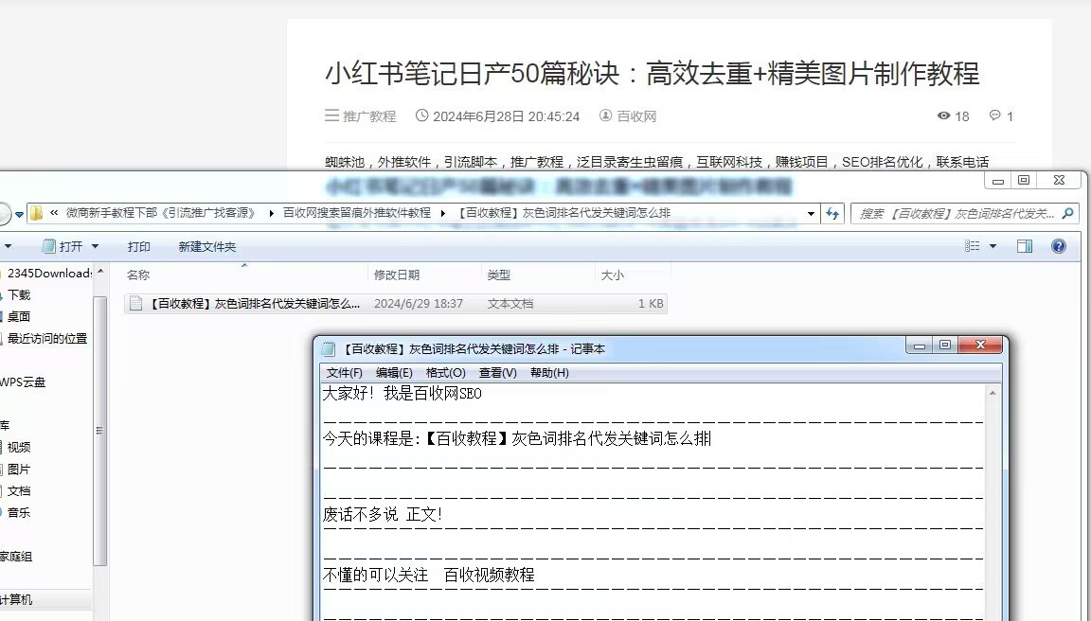Click 打印 in Explorer toolbar
The height and width of the screenshot is (621, 1091).
(139, 246)
